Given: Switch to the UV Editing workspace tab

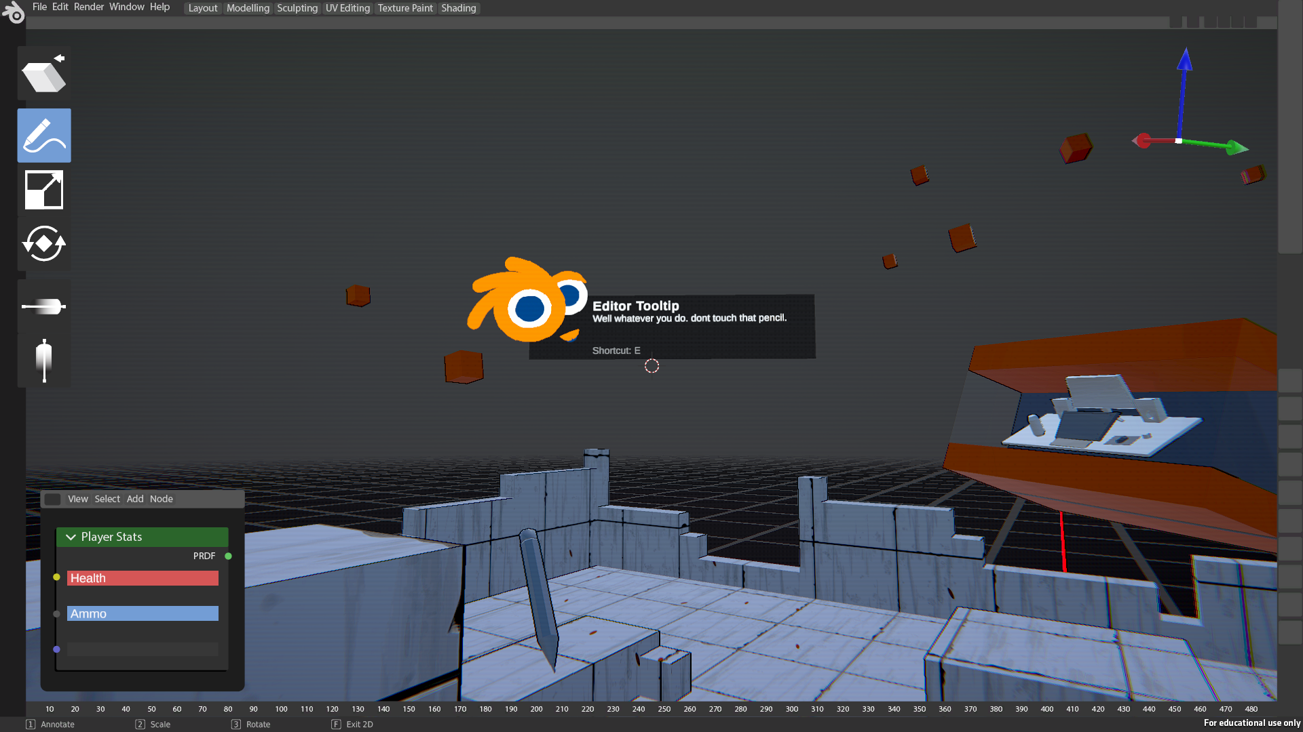Looking at the screenshot, I should (347, 8).
